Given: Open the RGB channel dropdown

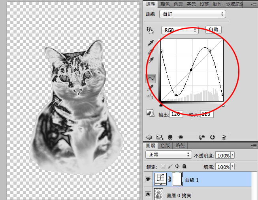Looking at the screenshot, I should click(180, 30).
